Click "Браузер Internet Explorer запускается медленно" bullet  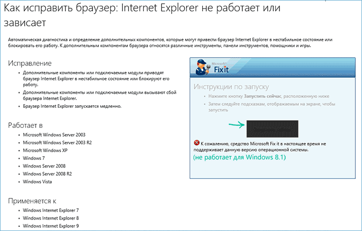point(72,106)
